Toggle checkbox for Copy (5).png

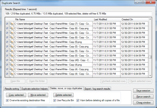(x=7, y=42)
